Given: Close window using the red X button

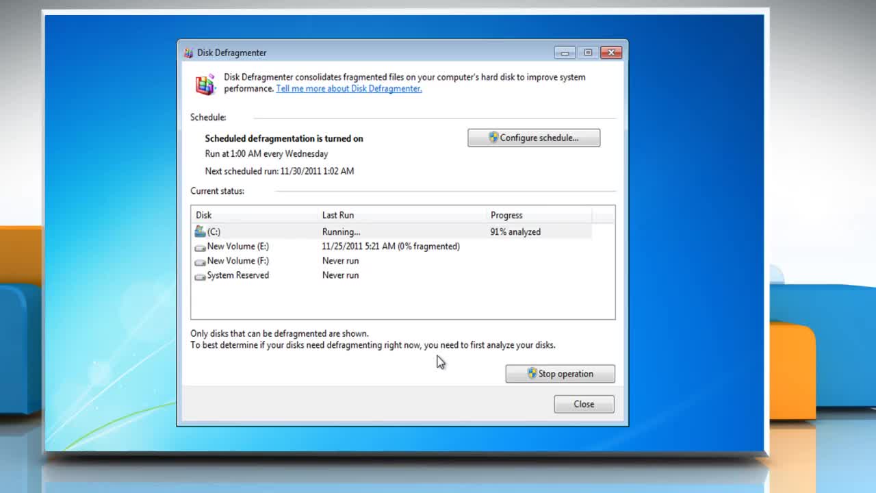Looking at the screenshot, I should click(611, 53).
